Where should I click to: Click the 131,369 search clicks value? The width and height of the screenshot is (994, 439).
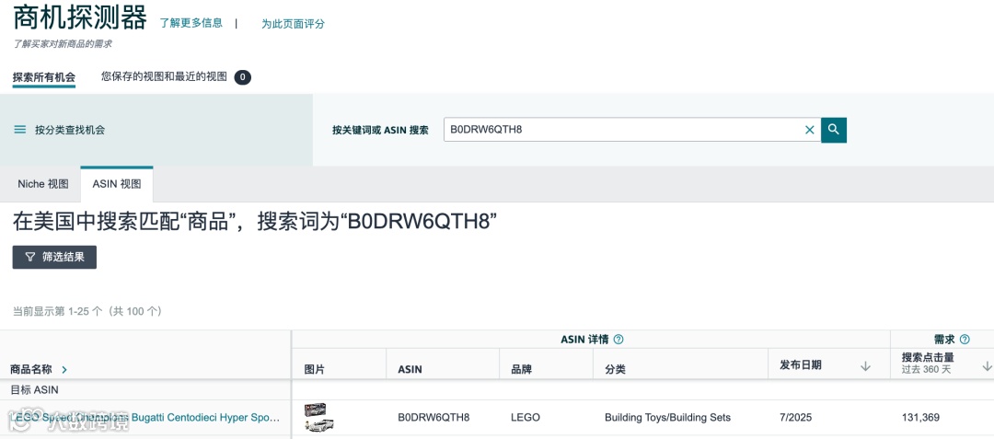coord(920,418)
